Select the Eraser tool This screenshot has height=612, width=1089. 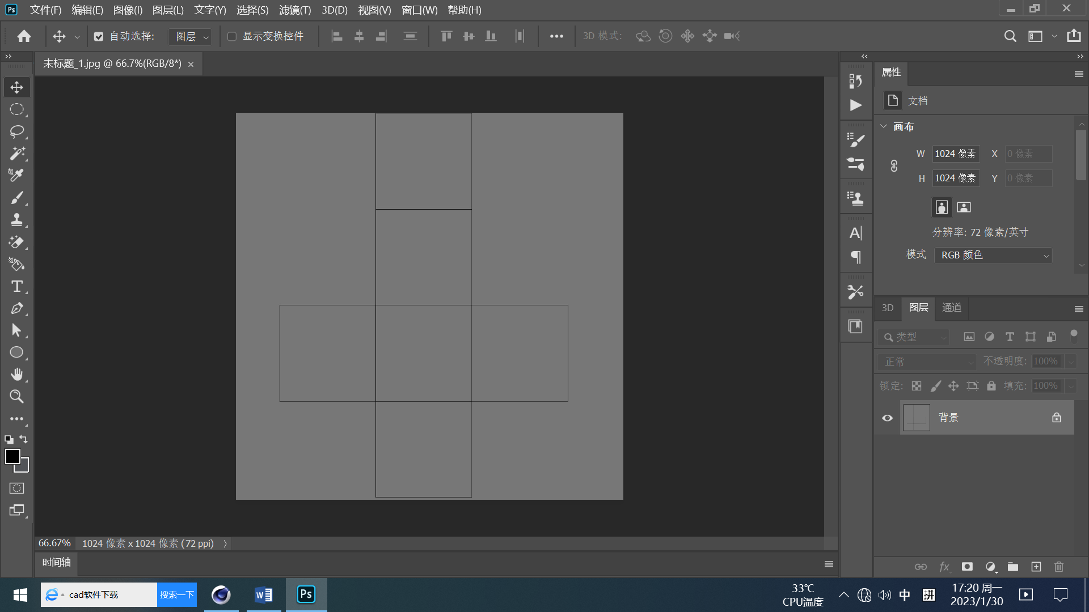tap(16, 242)
